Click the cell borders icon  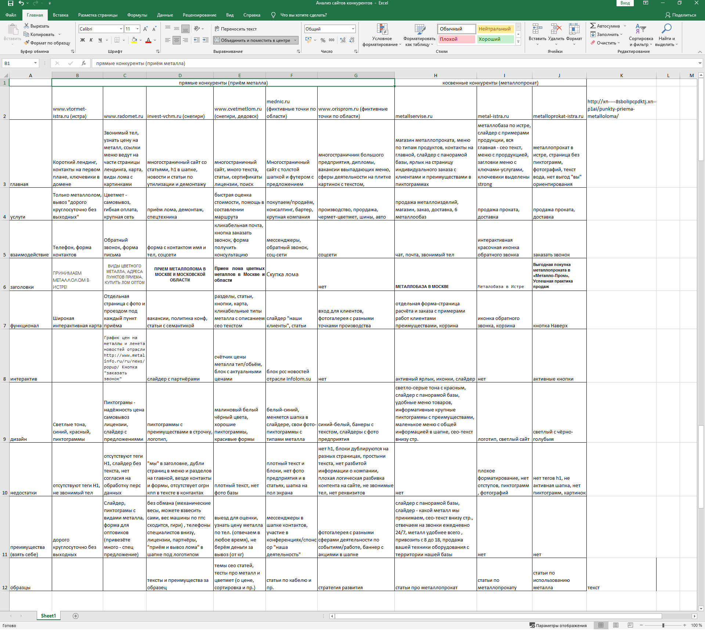117,40
